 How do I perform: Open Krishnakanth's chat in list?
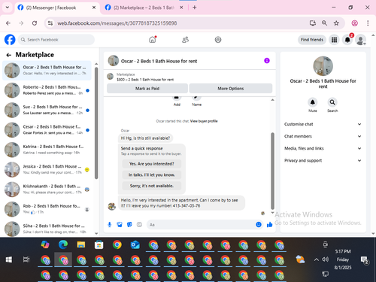tap(47, 190)
